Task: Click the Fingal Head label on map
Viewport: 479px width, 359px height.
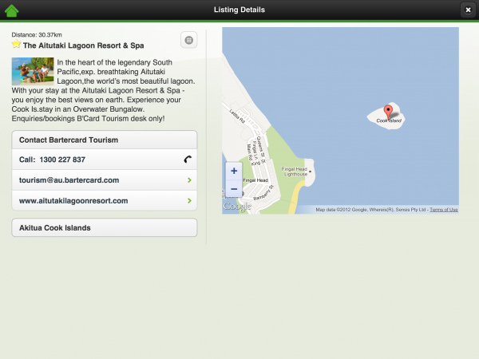Action: pyautogui.click(x=255, y=180)
